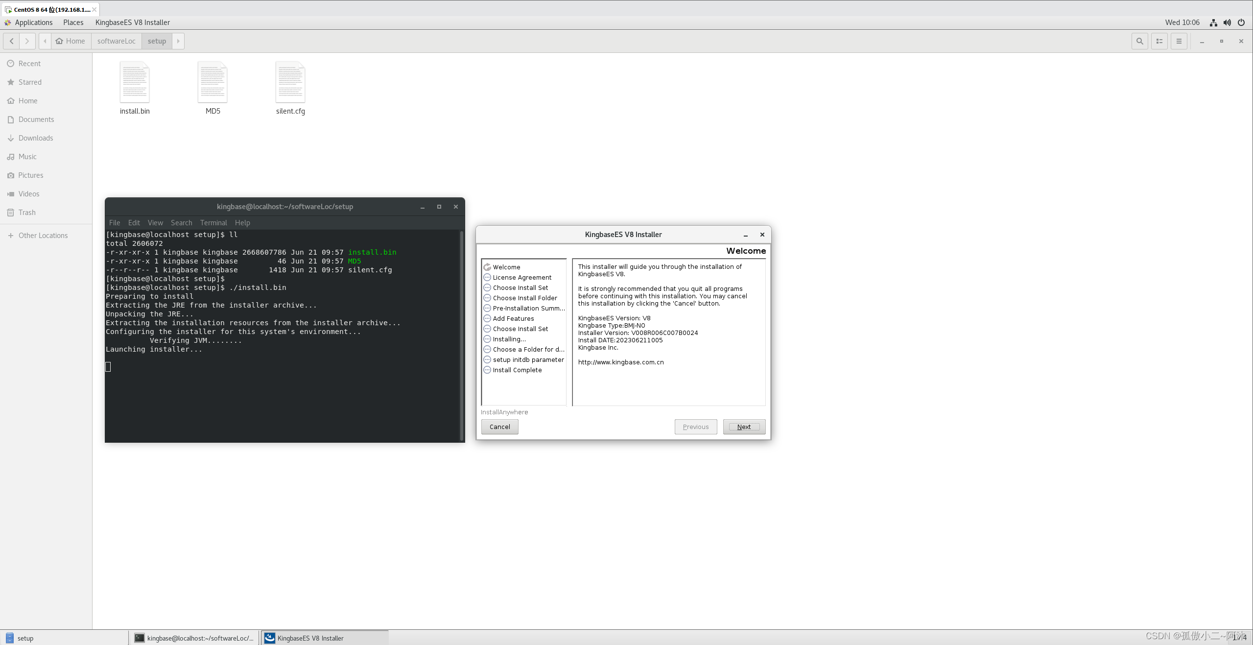Open Videos in sidebar
The width and height of the screenshot is (1253, 645).
pyautogui.click(x=46, y=194)
